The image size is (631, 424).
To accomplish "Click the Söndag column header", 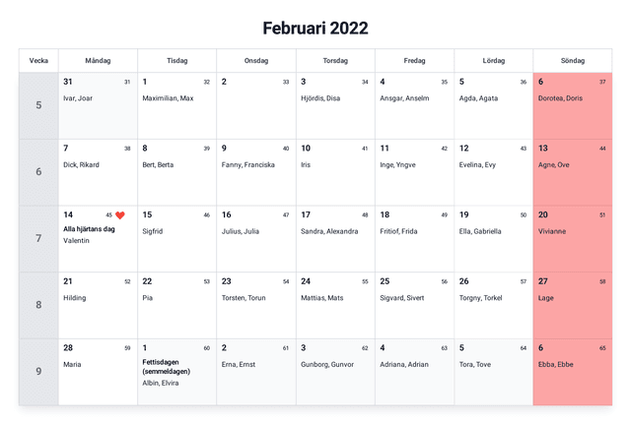I will click(x=572, y=61).
